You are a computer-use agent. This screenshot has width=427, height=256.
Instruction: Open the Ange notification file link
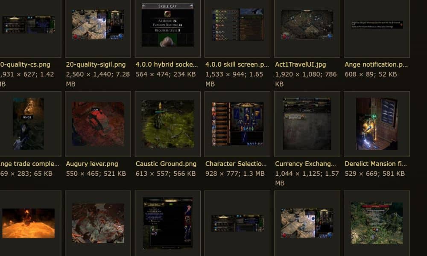point(376,64)
